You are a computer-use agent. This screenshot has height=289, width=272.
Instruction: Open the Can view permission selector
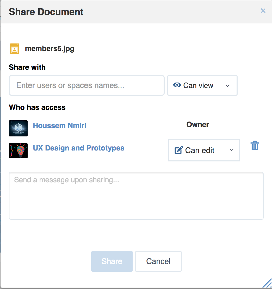tap(202, 85)
